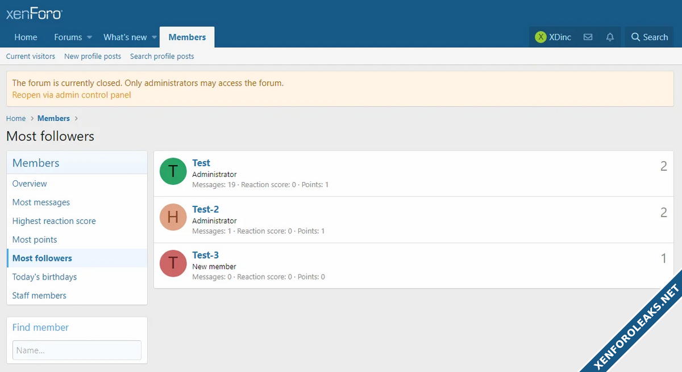Screen dimensions: 682x372
Task: Click Members breadcrumb link
Action: click(x=53, y=119)
